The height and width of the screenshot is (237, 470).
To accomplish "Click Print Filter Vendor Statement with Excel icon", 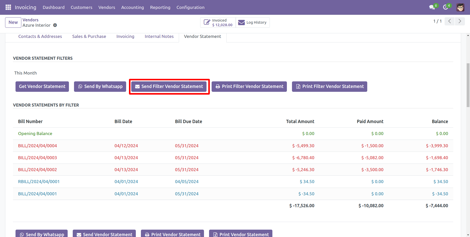I will 330,86.
